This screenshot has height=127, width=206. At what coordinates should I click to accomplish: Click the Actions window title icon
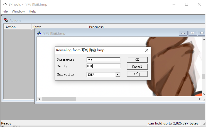click(x=6, y=20)
